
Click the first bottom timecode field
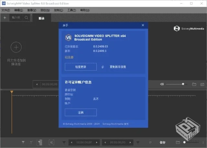(x=84, y=143)
